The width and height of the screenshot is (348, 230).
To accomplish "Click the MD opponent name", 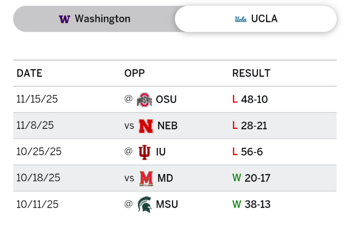I will coord(165,178).
